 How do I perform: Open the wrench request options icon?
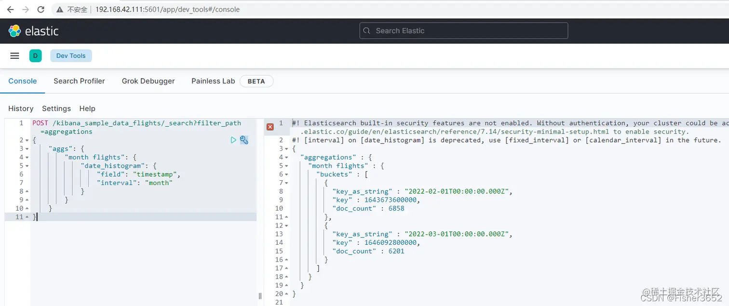tap(244, 140)
